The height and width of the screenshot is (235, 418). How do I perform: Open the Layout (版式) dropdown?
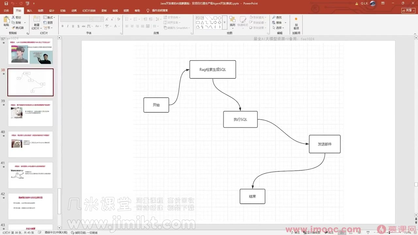(x=49, y=17)
